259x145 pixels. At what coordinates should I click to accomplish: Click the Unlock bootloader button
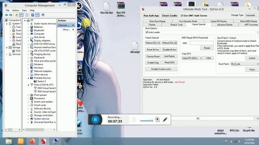[x=252, y=58]
